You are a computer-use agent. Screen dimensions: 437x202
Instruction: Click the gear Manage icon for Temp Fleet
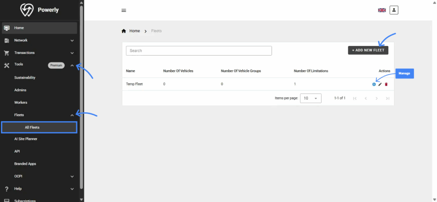tap(374, 84)
